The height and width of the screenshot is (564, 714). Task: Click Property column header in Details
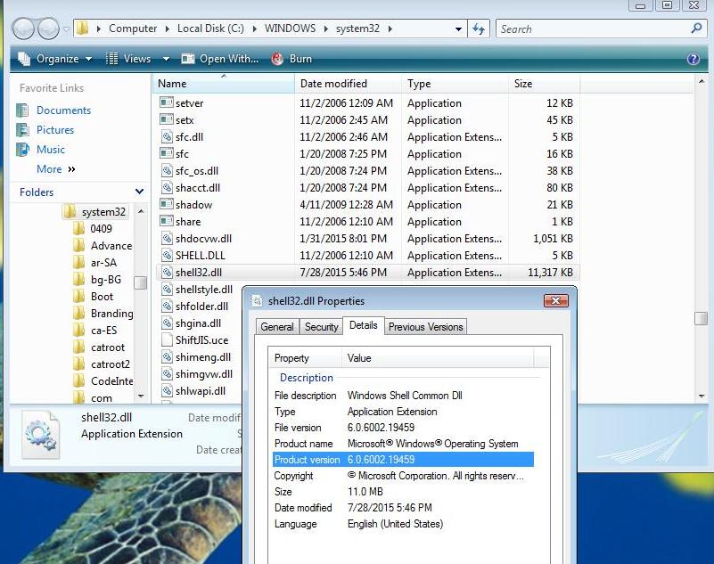tap(305, 358)
